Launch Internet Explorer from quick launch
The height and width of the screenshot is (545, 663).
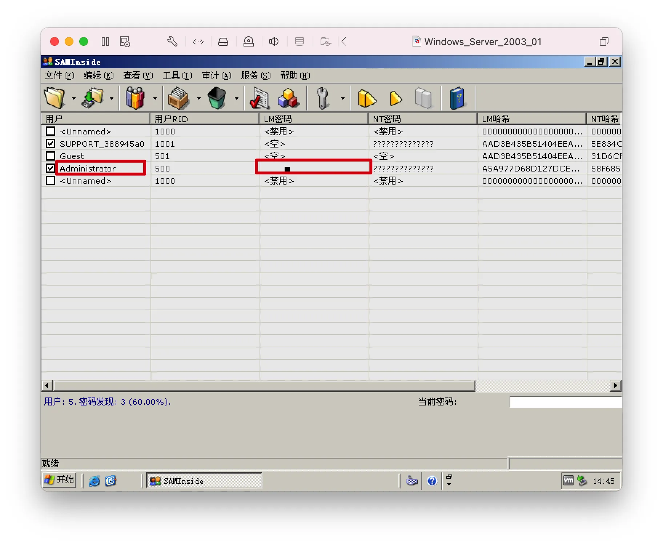[x=95, y=481]
